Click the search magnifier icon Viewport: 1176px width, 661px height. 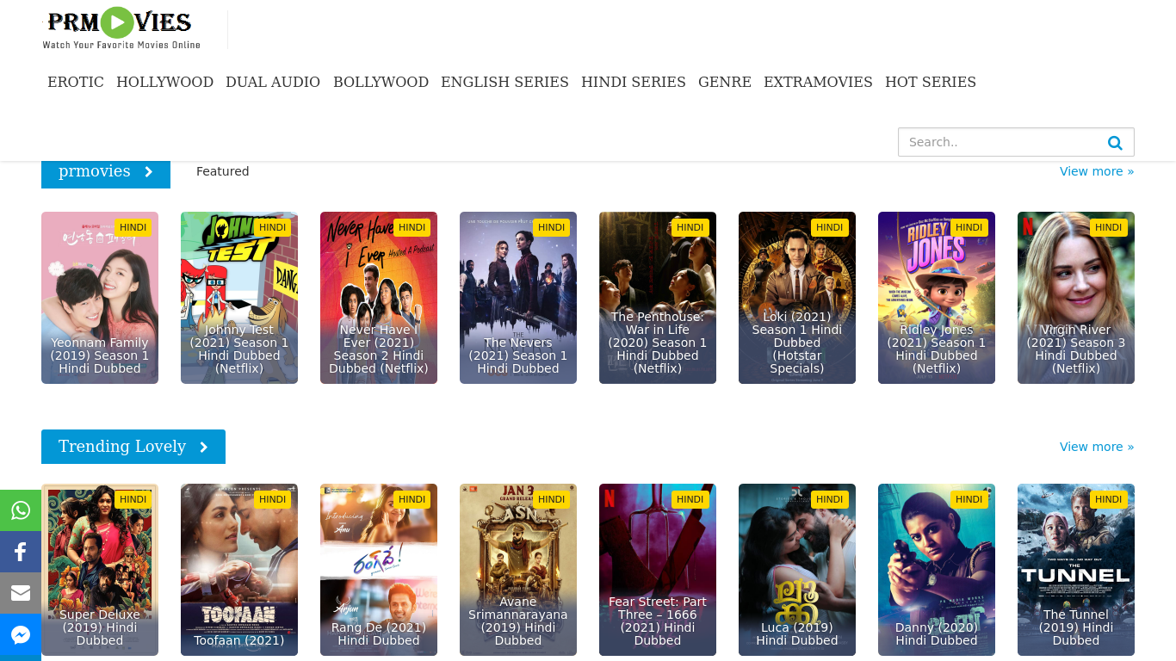[1115, 143]
